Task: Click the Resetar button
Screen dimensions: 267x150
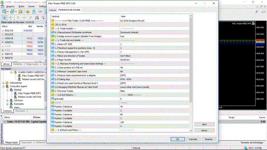Action: pyautogui.click(x=209, y=139)
